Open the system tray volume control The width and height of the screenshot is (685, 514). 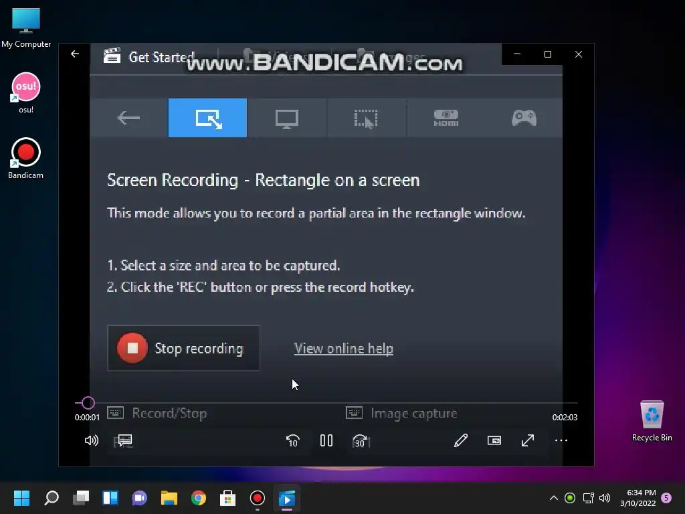click(605, 498)
